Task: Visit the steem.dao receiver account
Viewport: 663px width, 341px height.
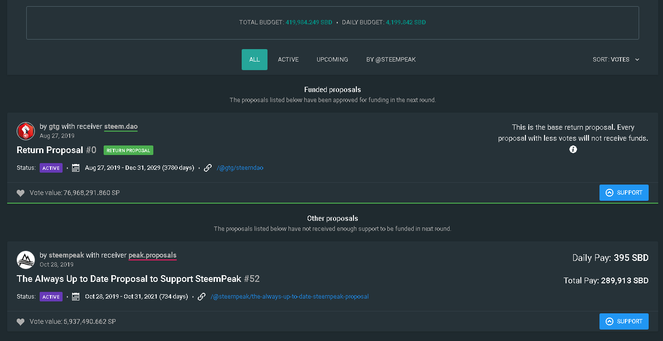Action: pos(121,126)
